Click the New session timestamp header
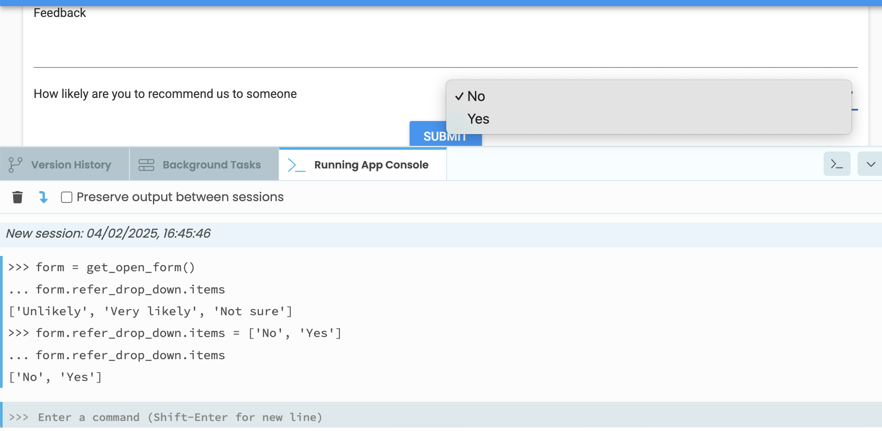This screenshot has width=882, height=431. click(x=108, y=234)
